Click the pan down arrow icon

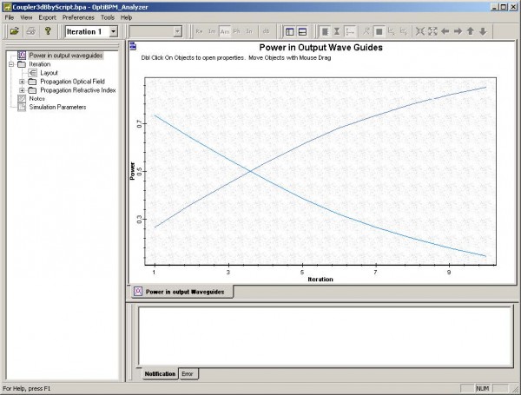click(x=483, y=31)
